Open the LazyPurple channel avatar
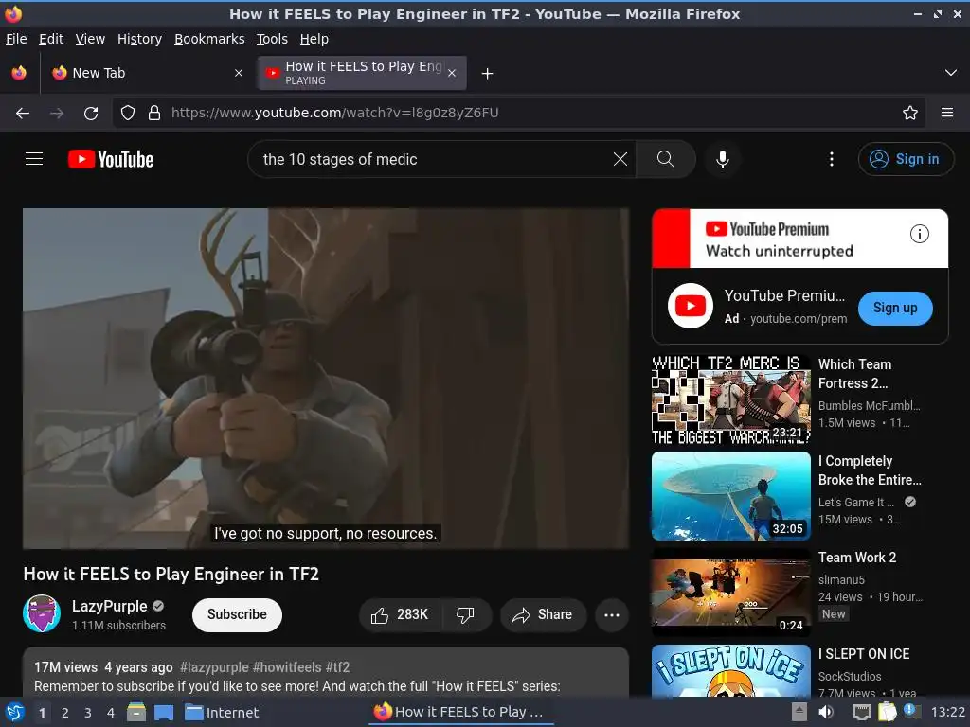Screen dimensions: 970x727 tap(42, 613)
